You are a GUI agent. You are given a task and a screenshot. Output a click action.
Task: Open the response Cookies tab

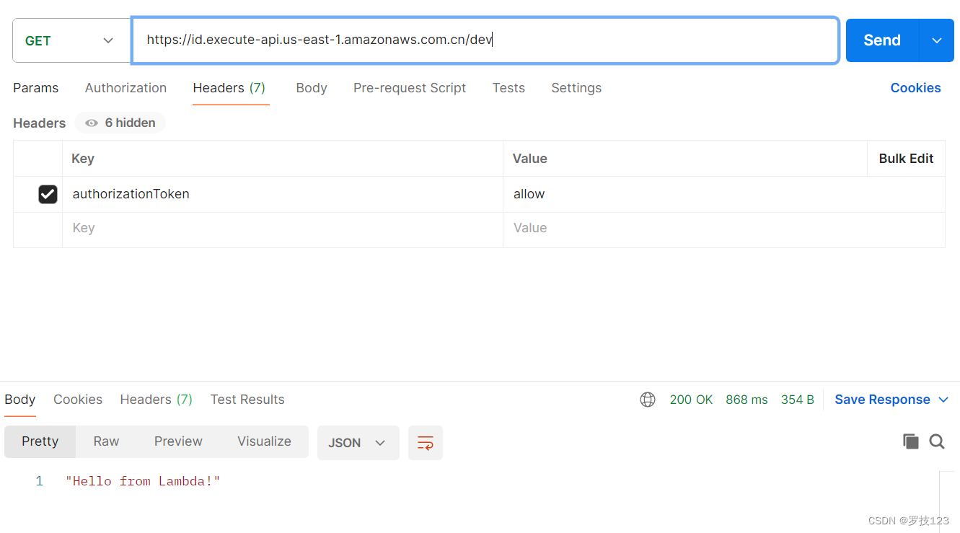coord(78,400)
